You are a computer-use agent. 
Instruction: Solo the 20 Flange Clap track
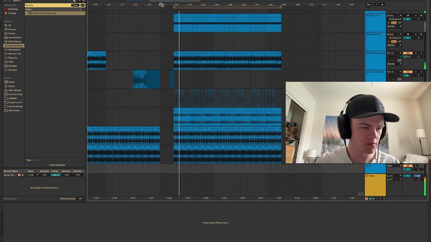[x=416, y=53]
